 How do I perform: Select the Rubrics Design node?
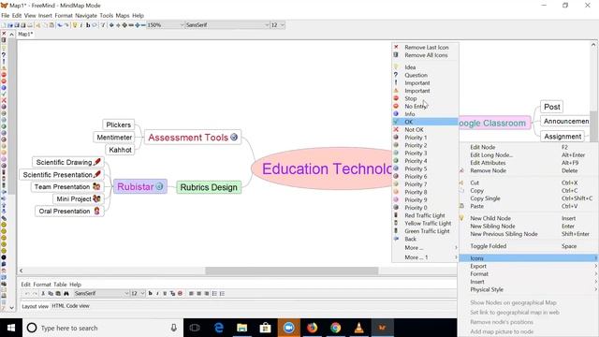click(209, 187)
